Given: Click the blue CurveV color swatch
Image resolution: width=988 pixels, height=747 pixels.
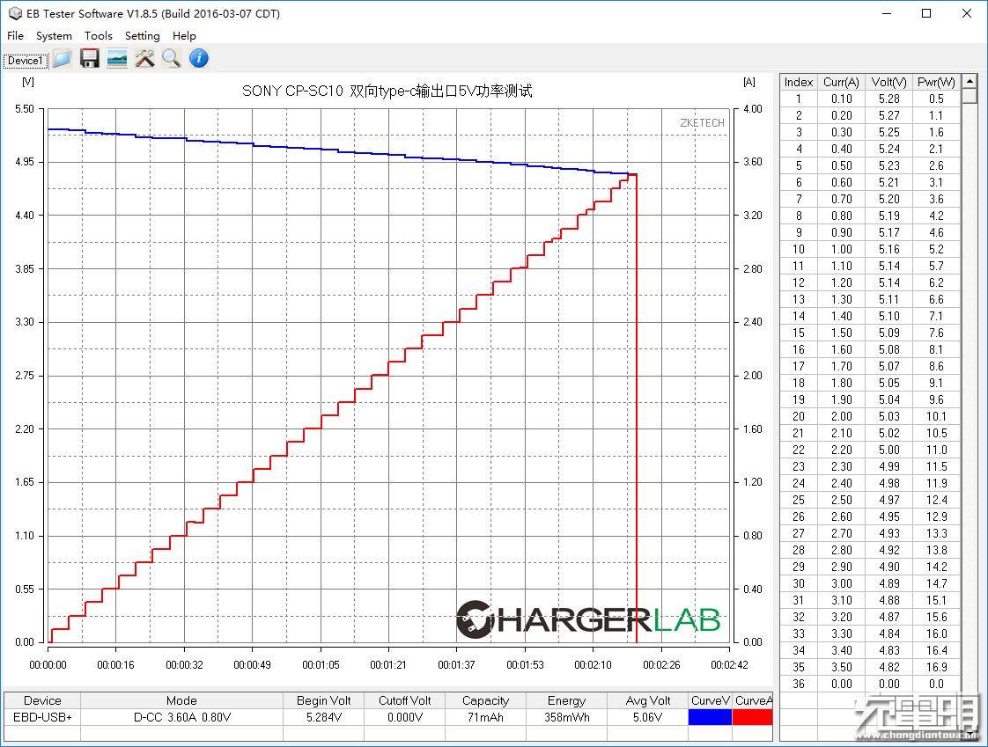Looking at the screenshot, I should (710, 717).
